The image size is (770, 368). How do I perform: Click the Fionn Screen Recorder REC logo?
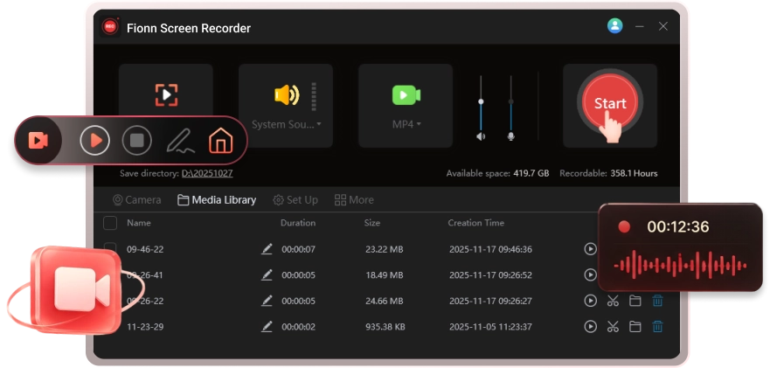coord(110,27)
